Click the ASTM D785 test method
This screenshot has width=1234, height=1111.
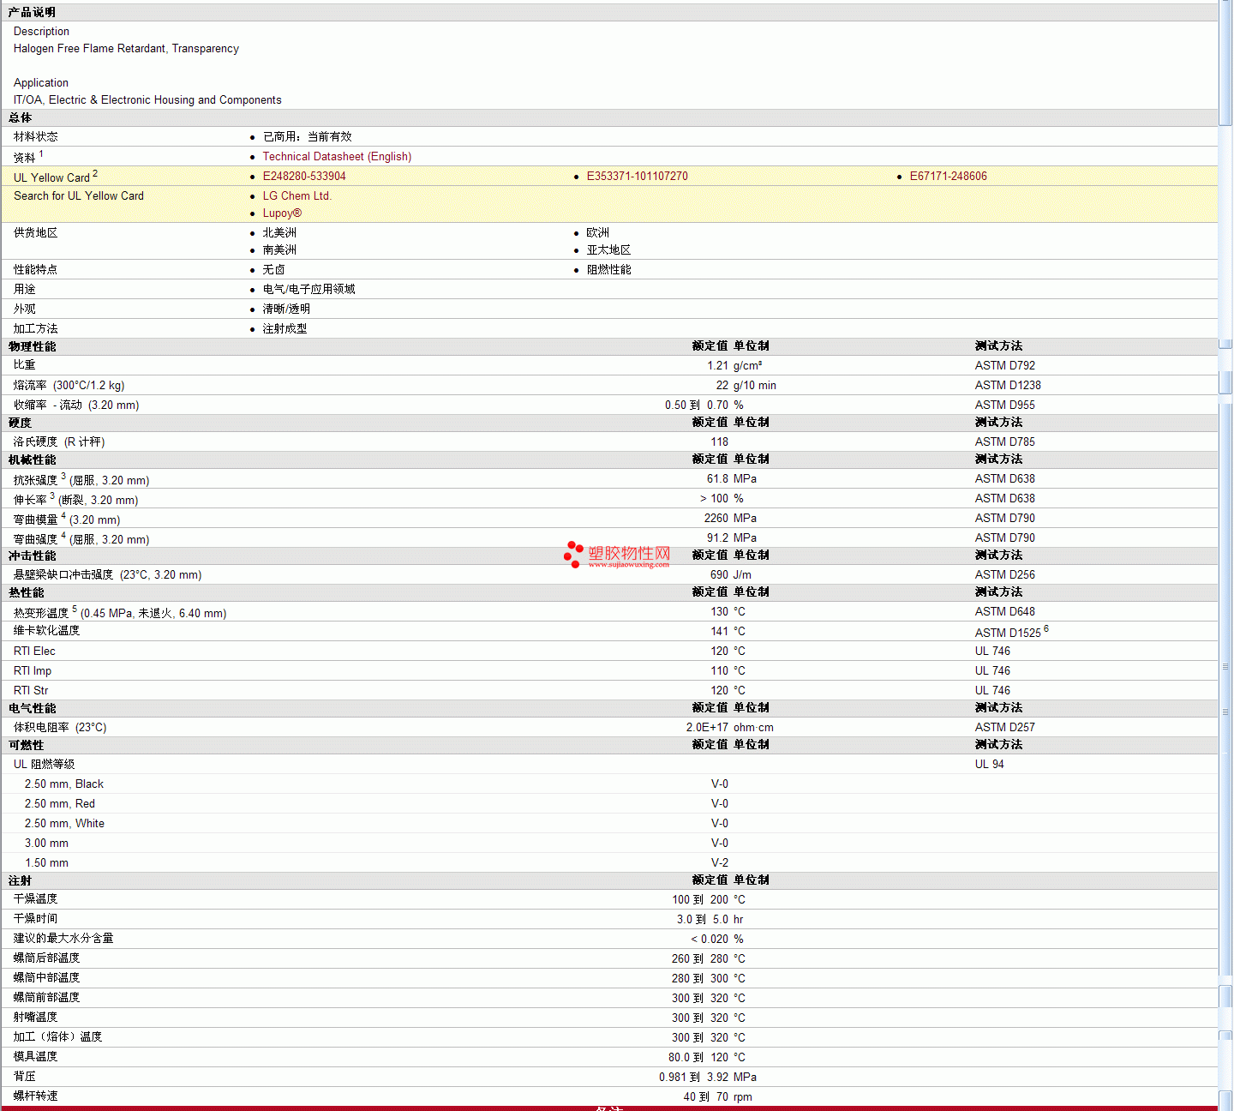(1005, 442)
